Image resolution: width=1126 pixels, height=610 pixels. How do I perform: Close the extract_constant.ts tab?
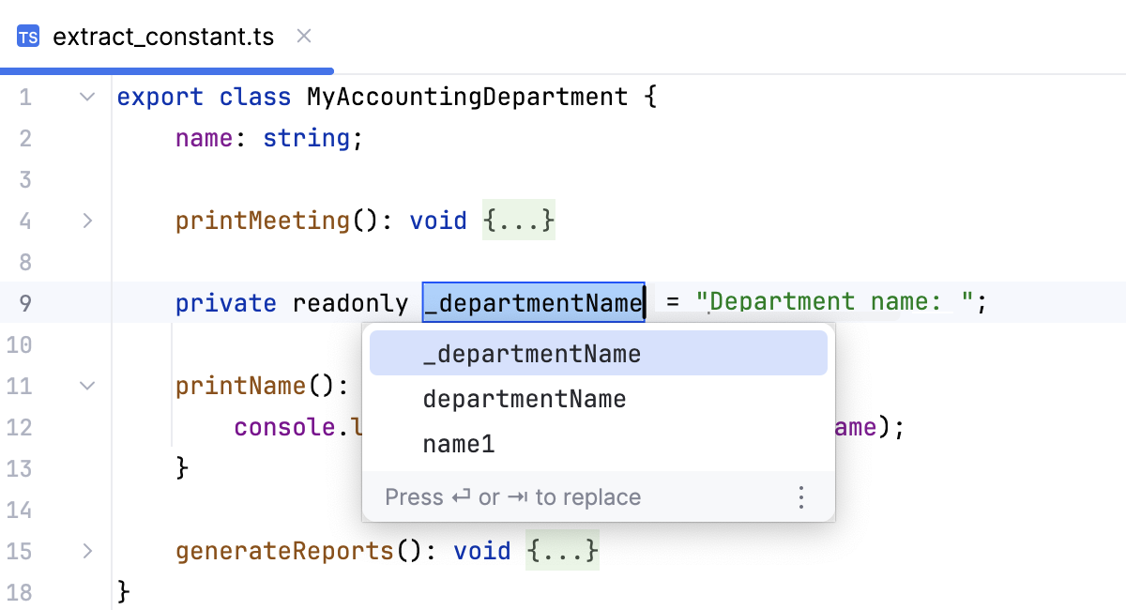303,36
